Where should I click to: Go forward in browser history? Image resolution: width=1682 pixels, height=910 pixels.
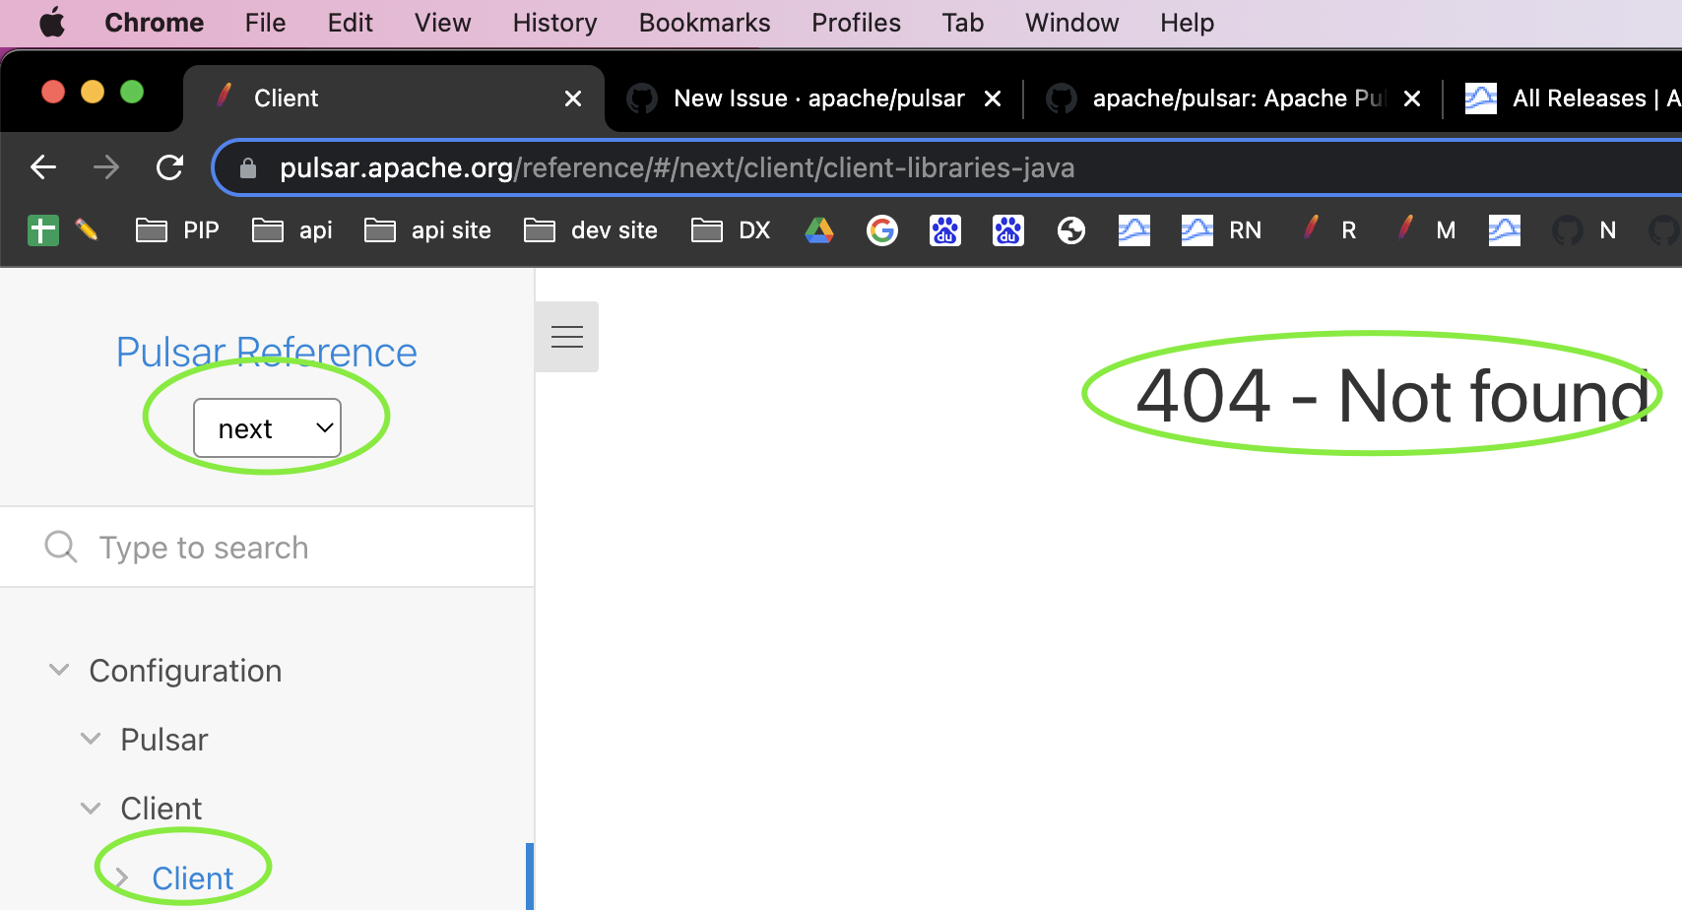pyautogui.click(x=106, y=167)
